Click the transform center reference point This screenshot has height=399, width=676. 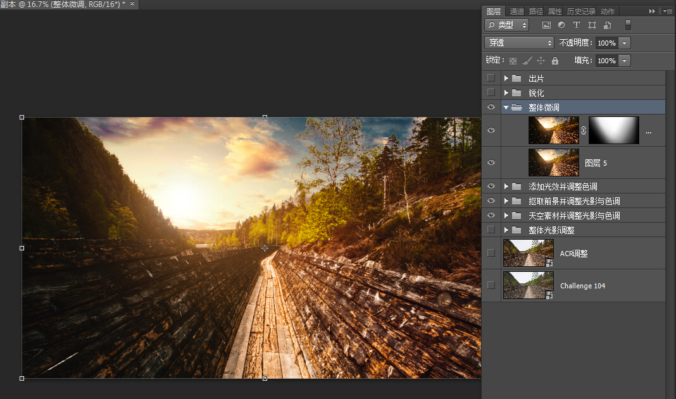click(265, 249)
